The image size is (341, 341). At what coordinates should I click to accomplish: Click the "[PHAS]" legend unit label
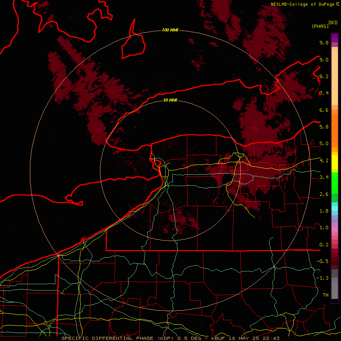point(320,26)
